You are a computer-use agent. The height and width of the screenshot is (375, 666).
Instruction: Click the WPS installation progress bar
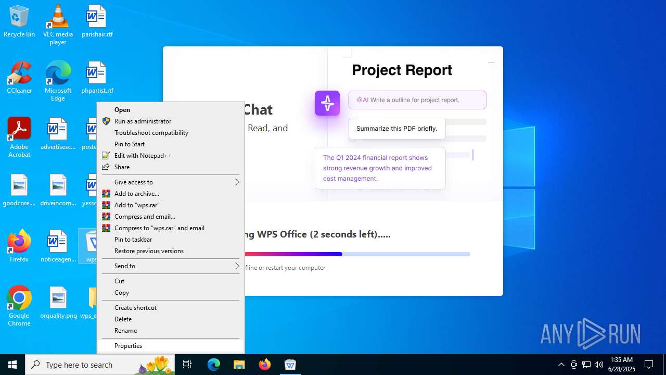click(357, 254)
